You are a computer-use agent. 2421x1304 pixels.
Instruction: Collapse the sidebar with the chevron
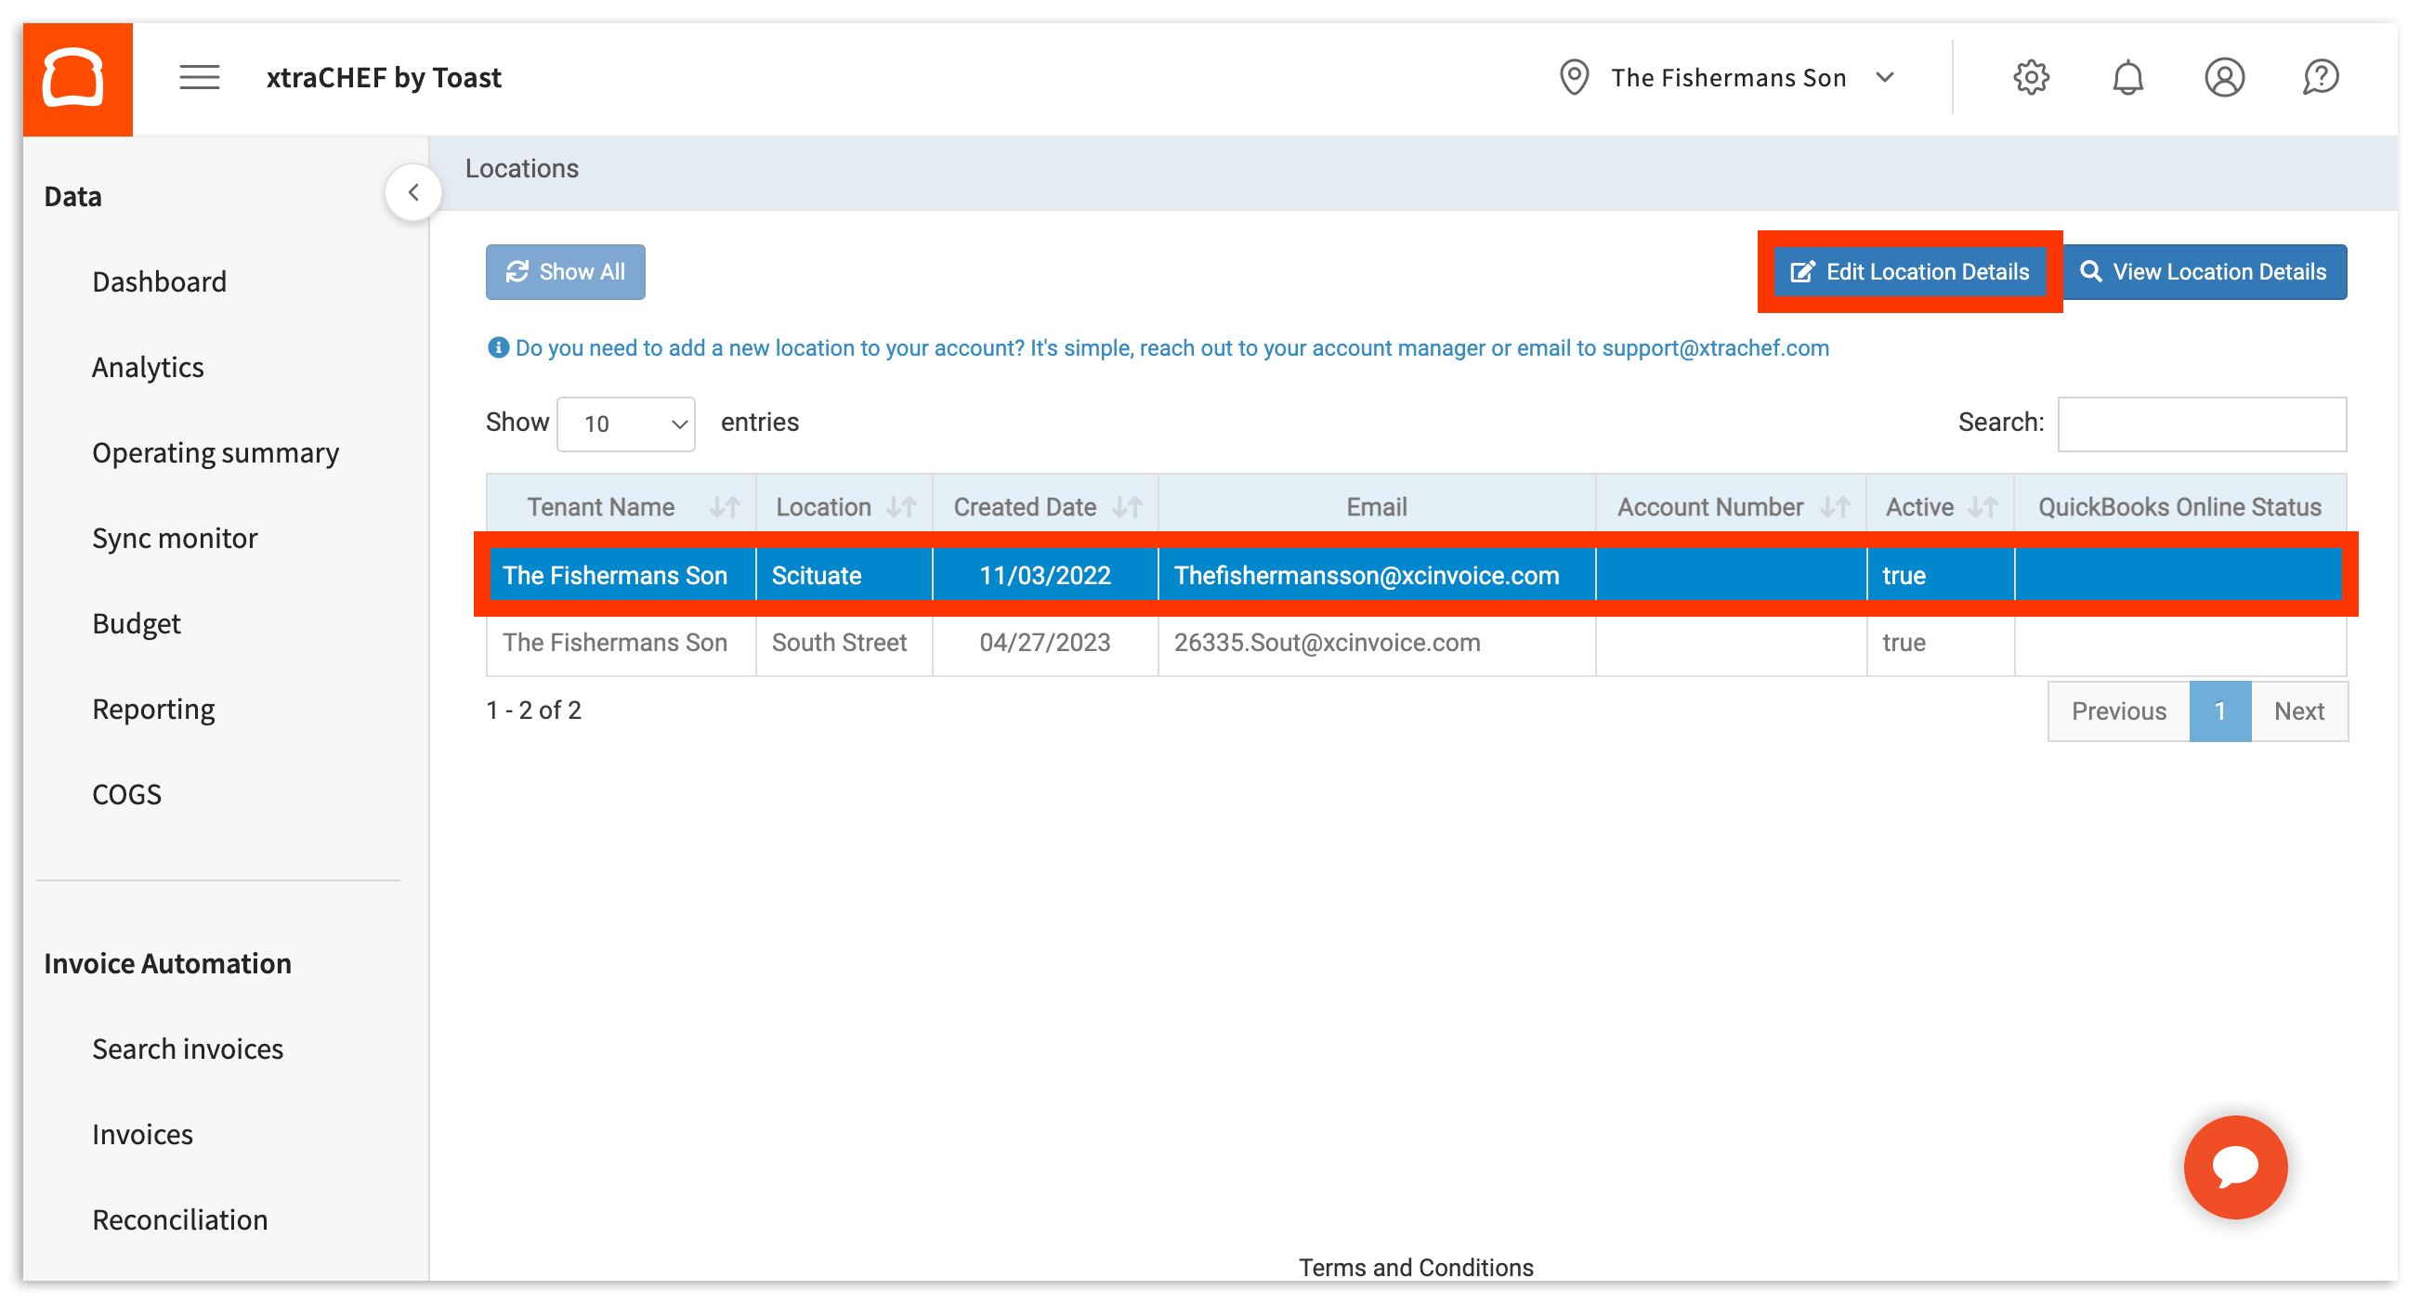413,191
